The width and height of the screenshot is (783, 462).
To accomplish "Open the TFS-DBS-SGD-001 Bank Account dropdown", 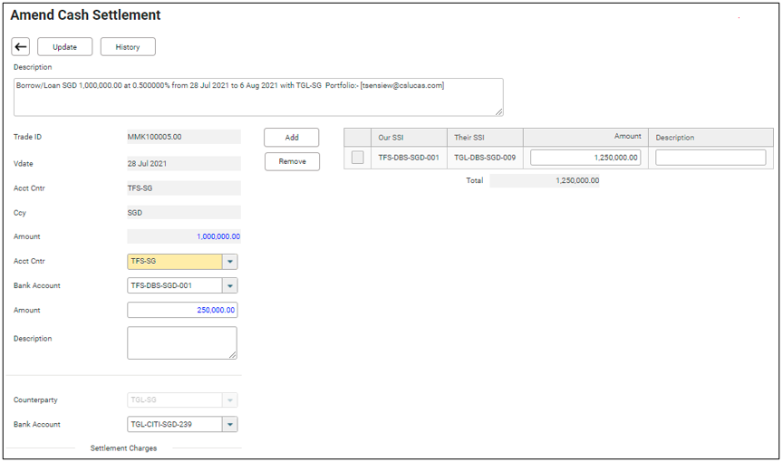I will point(230,286).
